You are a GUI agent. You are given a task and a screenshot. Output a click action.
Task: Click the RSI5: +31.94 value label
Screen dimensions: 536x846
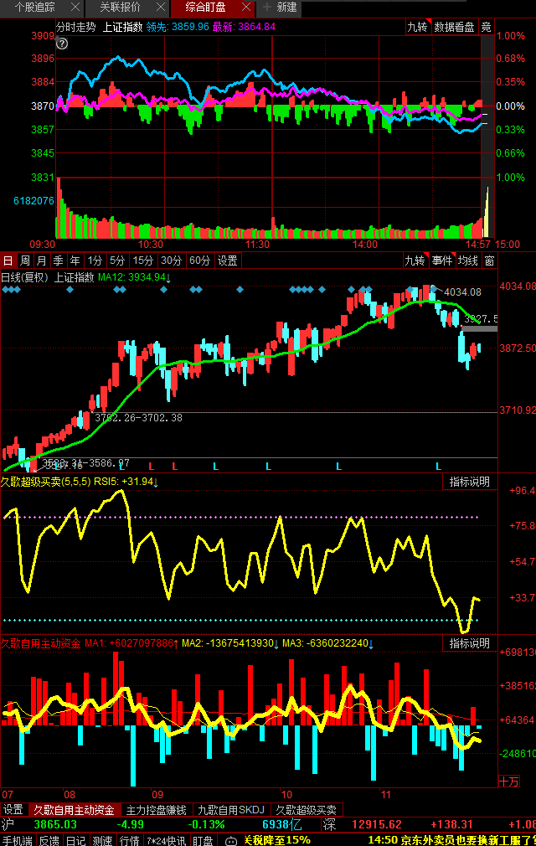[x=126, y=482]
